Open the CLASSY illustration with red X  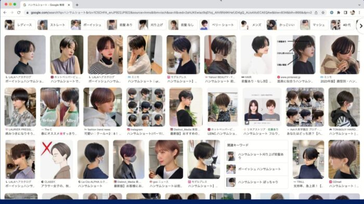pos(57,159)
